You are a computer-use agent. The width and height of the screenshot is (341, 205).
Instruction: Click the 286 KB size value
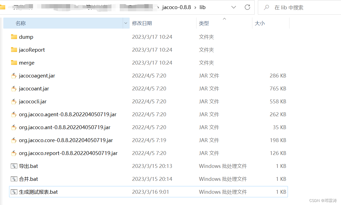[x=278, y=76]
